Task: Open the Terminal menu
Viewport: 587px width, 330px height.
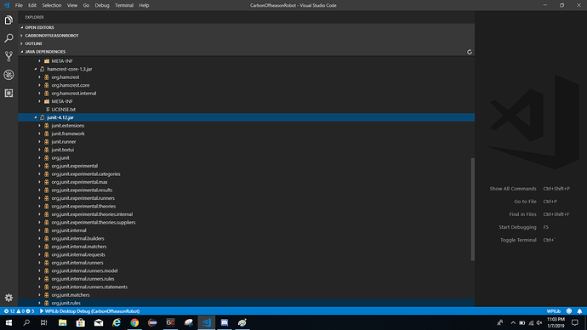Action: tap(124, 5)
